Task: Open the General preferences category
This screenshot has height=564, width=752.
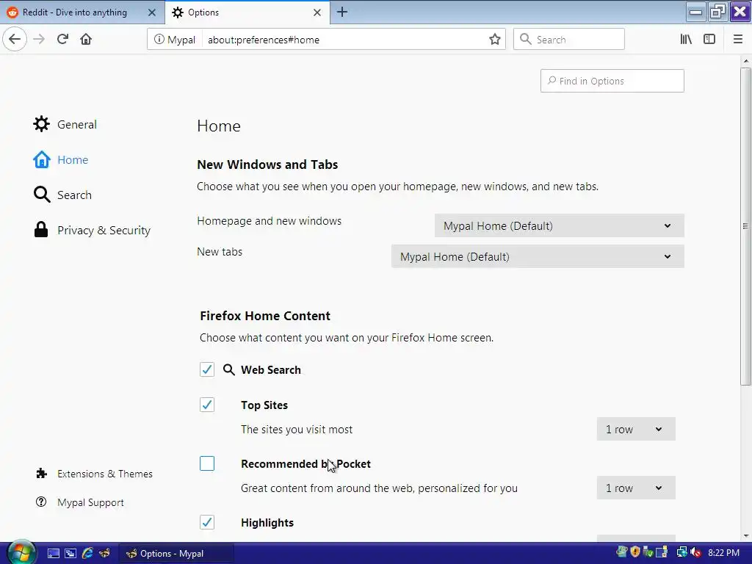Action: tap(65, 124)
